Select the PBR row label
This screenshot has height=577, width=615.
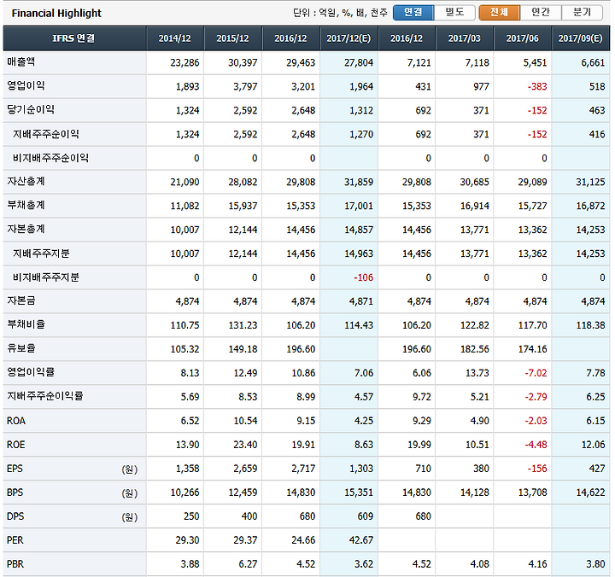point(15,564)
